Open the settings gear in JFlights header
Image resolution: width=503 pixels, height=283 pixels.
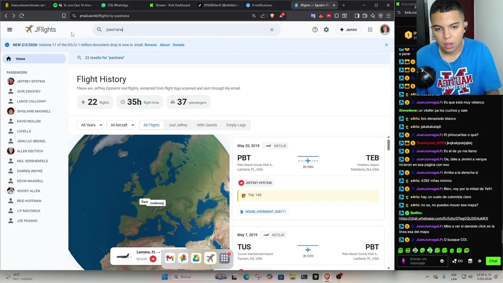point(326,29)
